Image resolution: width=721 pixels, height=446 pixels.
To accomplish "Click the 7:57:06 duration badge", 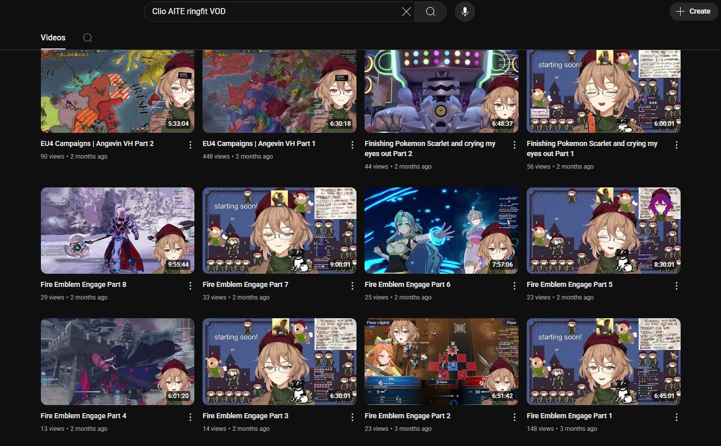I will [502, 265].
